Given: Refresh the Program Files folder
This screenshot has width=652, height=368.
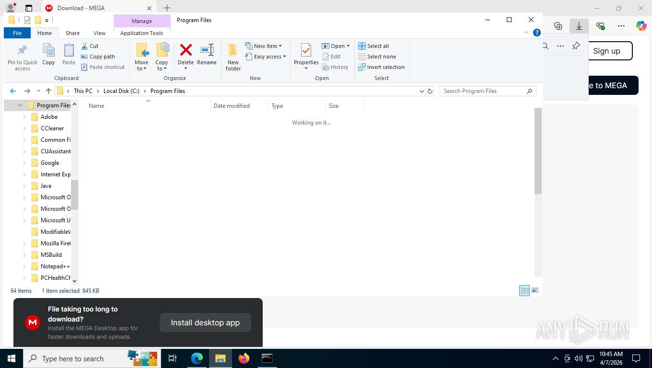Looking at the screenshot, I should (430, 91).
